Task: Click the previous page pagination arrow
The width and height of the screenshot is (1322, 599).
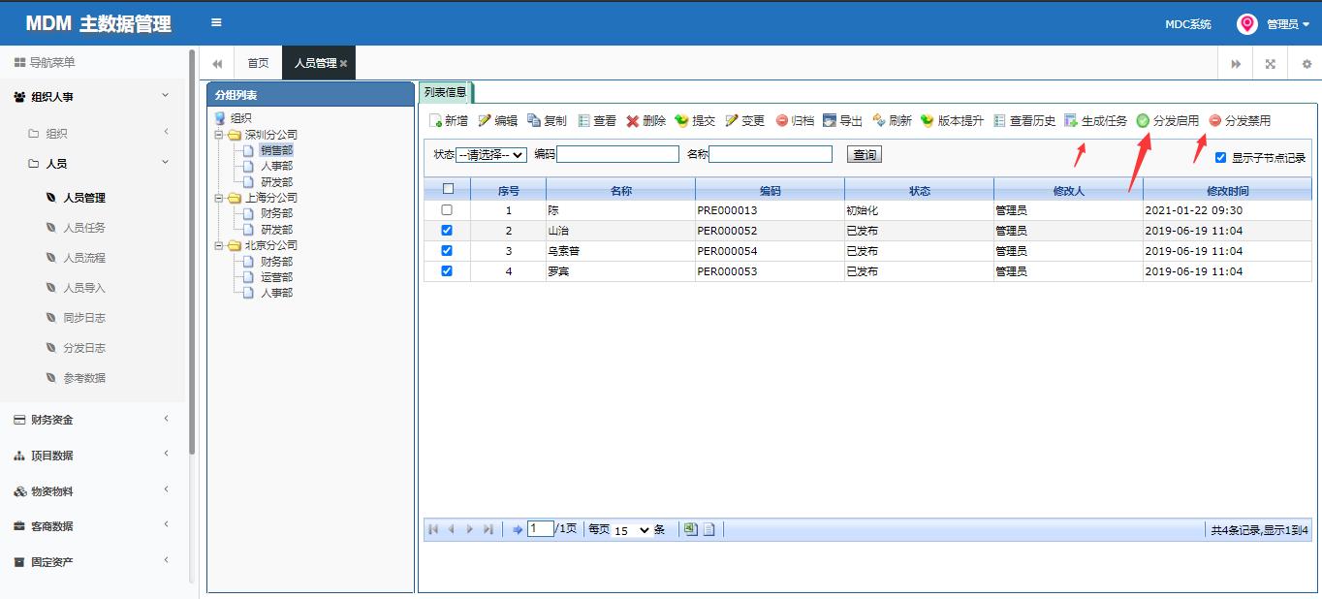Action: pyautogui.click(x=452, y=529)
